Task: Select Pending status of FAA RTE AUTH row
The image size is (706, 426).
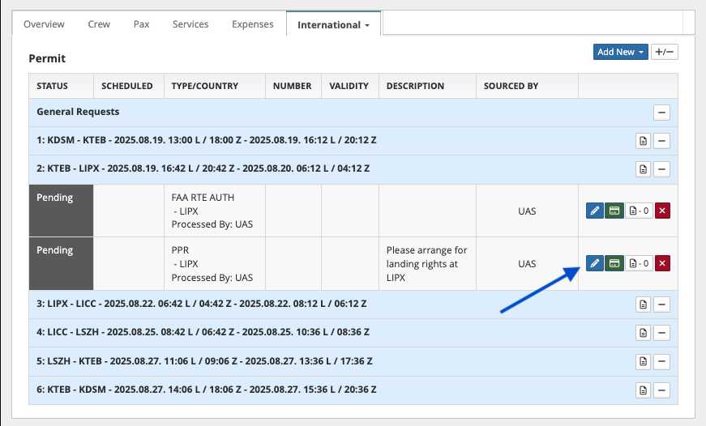Action: point(62,211)
